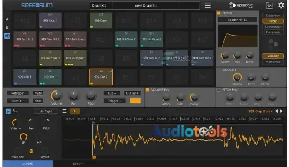Open the DrumKit category selector
Image resolution: width=289 pixels, height=167 pixels.
point(101,5)
